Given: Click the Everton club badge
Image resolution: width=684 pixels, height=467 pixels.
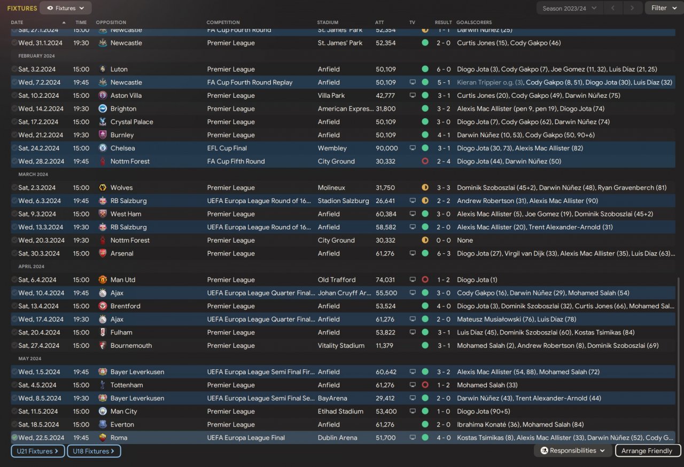Looking at the screenshot, I should coord(103,424).
